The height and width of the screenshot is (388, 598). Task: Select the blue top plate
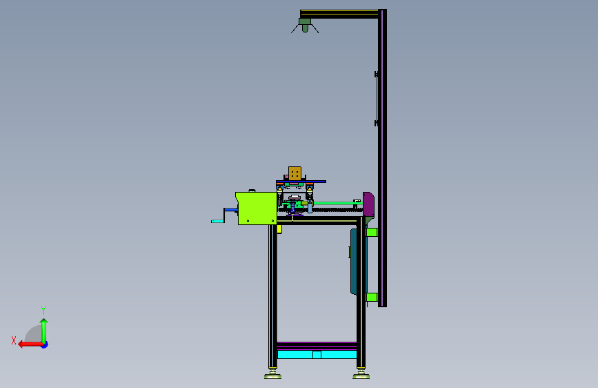301,182
